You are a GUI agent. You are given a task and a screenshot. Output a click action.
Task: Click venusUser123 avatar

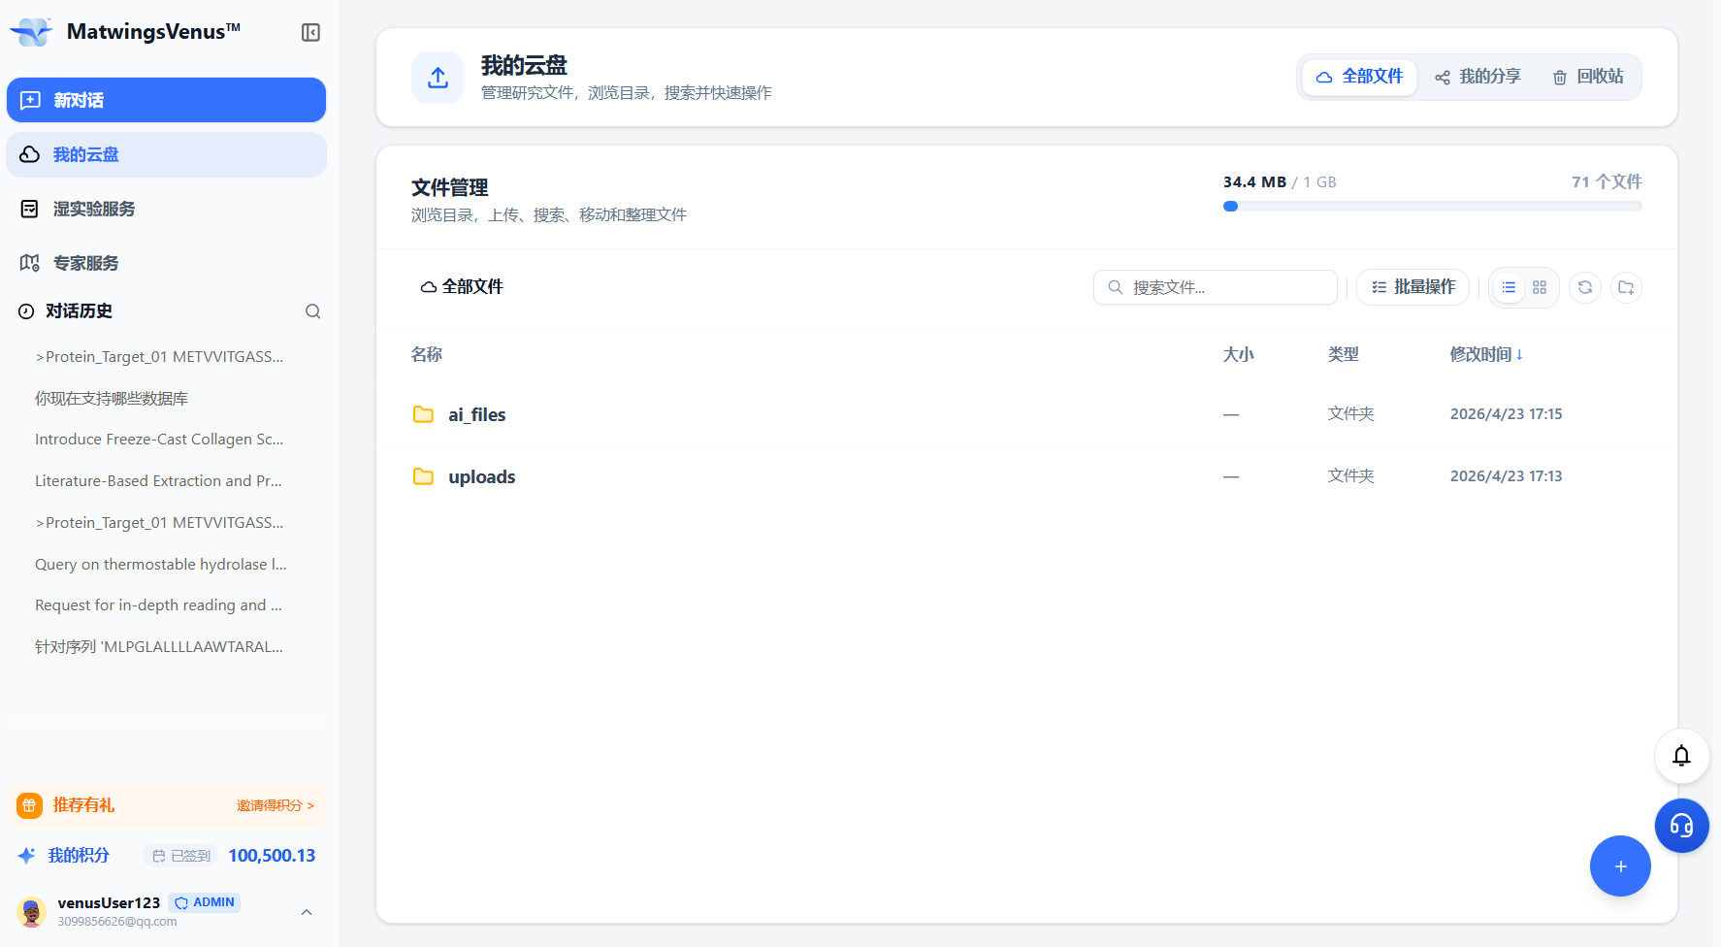(32, 911)
